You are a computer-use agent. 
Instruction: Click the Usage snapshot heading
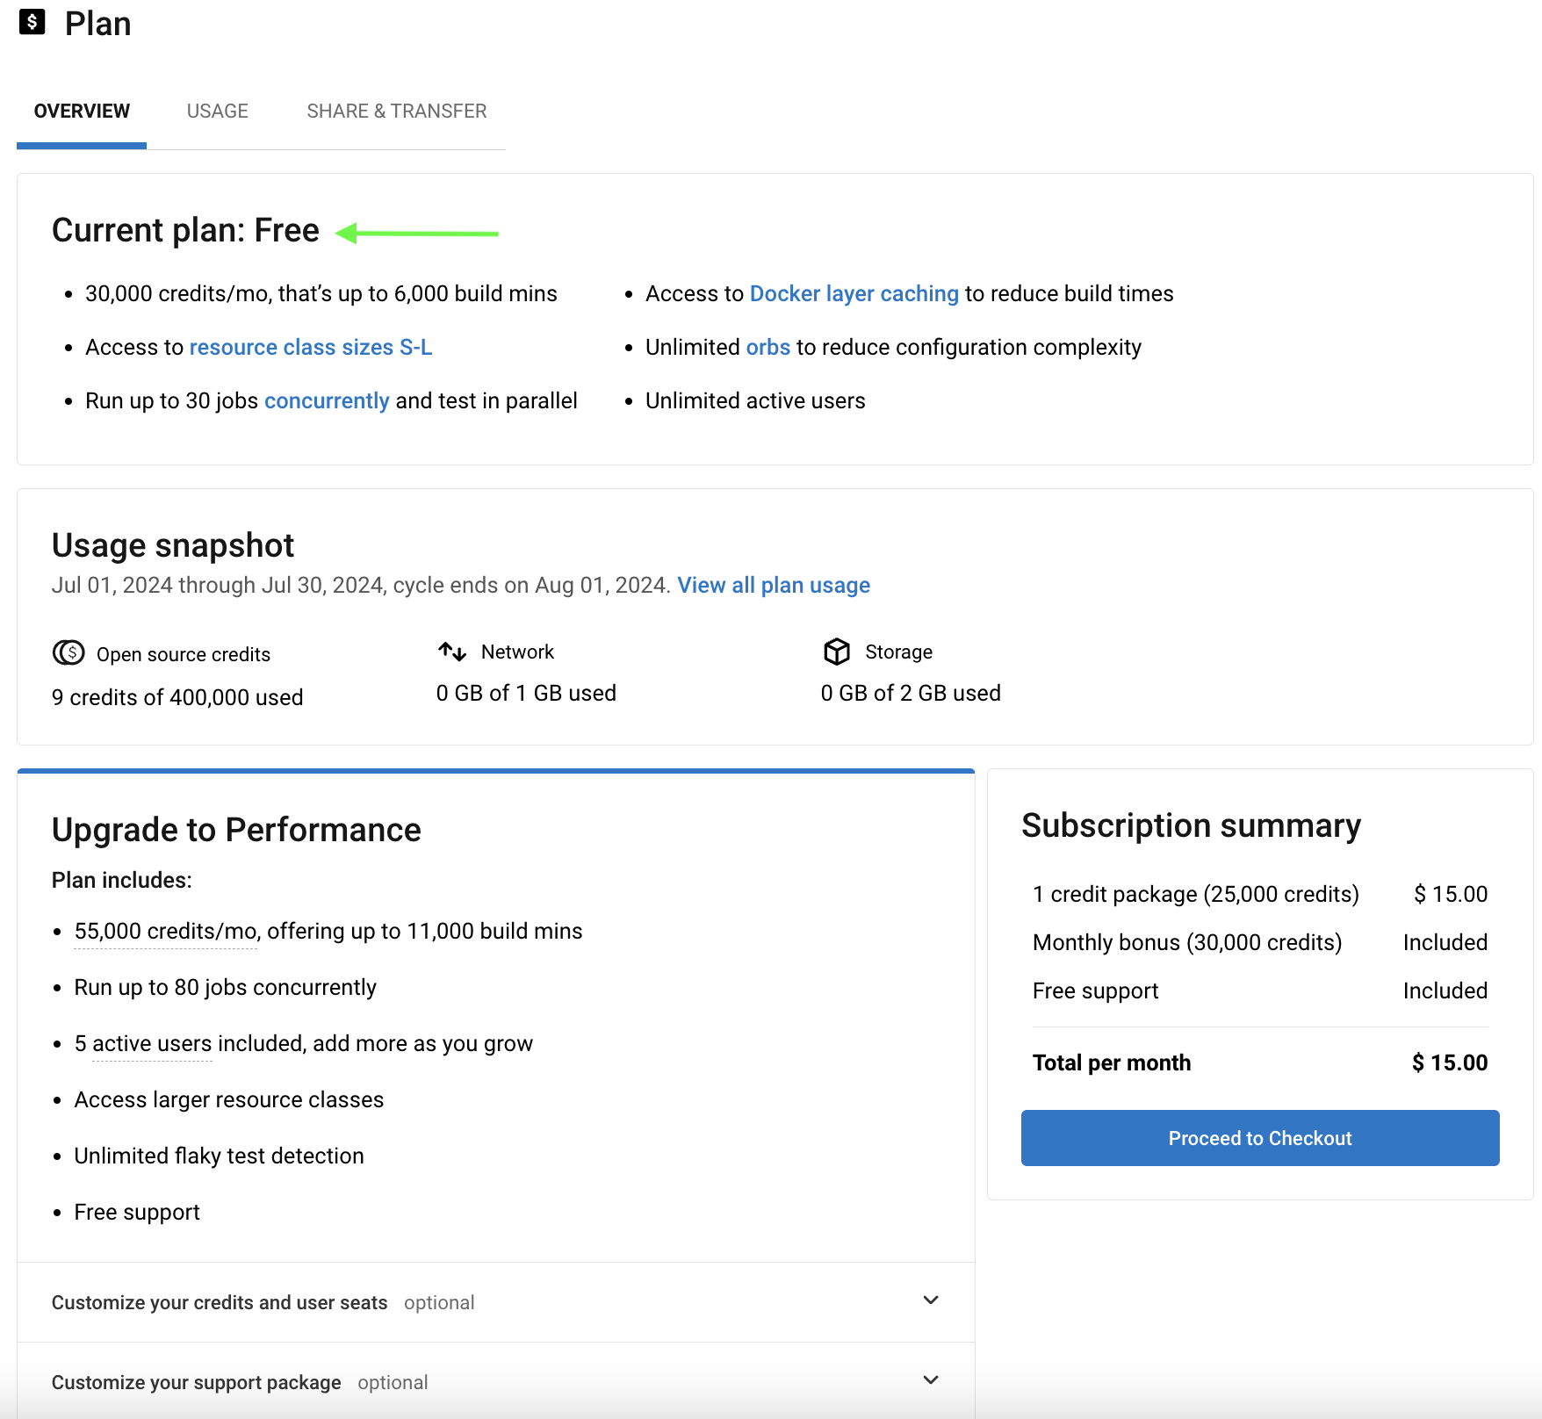(173, 545)
